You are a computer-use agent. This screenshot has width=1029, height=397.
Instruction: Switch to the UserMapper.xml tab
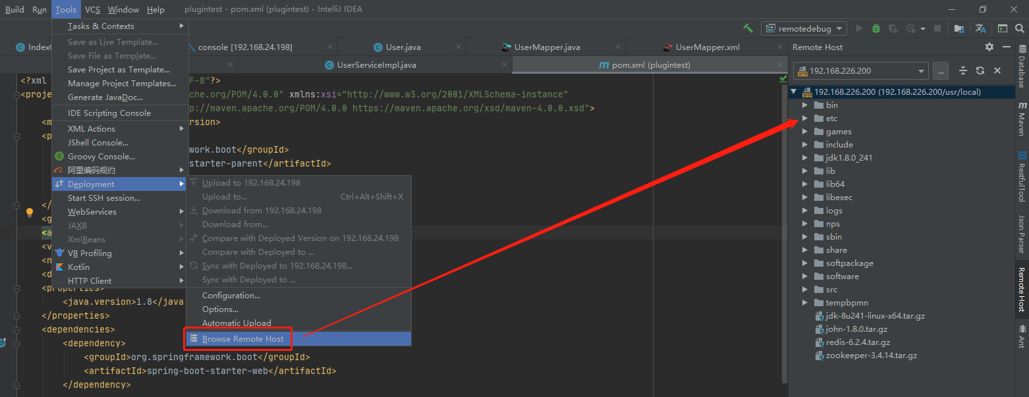[707, 47]
